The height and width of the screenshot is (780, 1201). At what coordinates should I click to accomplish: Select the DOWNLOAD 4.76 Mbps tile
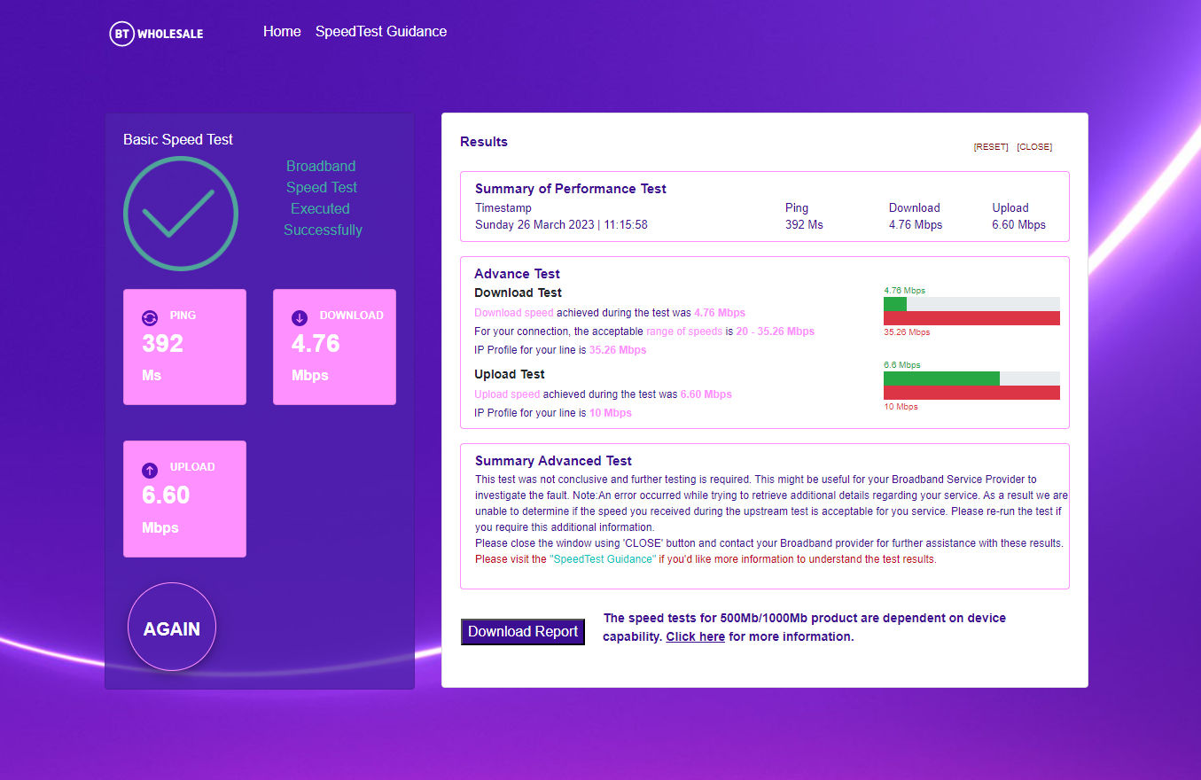[x=334, y=347]
